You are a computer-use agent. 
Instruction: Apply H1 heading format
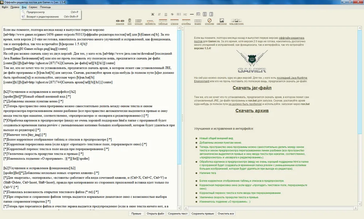(x=179, y=14)
